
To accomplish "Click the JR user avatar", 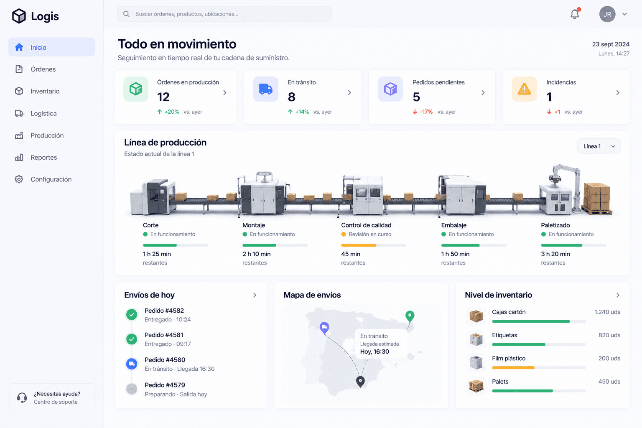I will [x=607, y=14].
